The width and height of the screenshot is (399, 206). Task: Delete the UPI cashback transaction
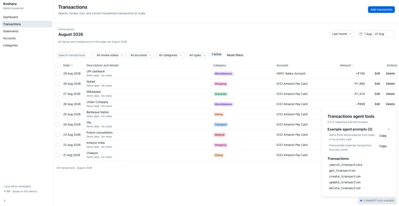390,73
